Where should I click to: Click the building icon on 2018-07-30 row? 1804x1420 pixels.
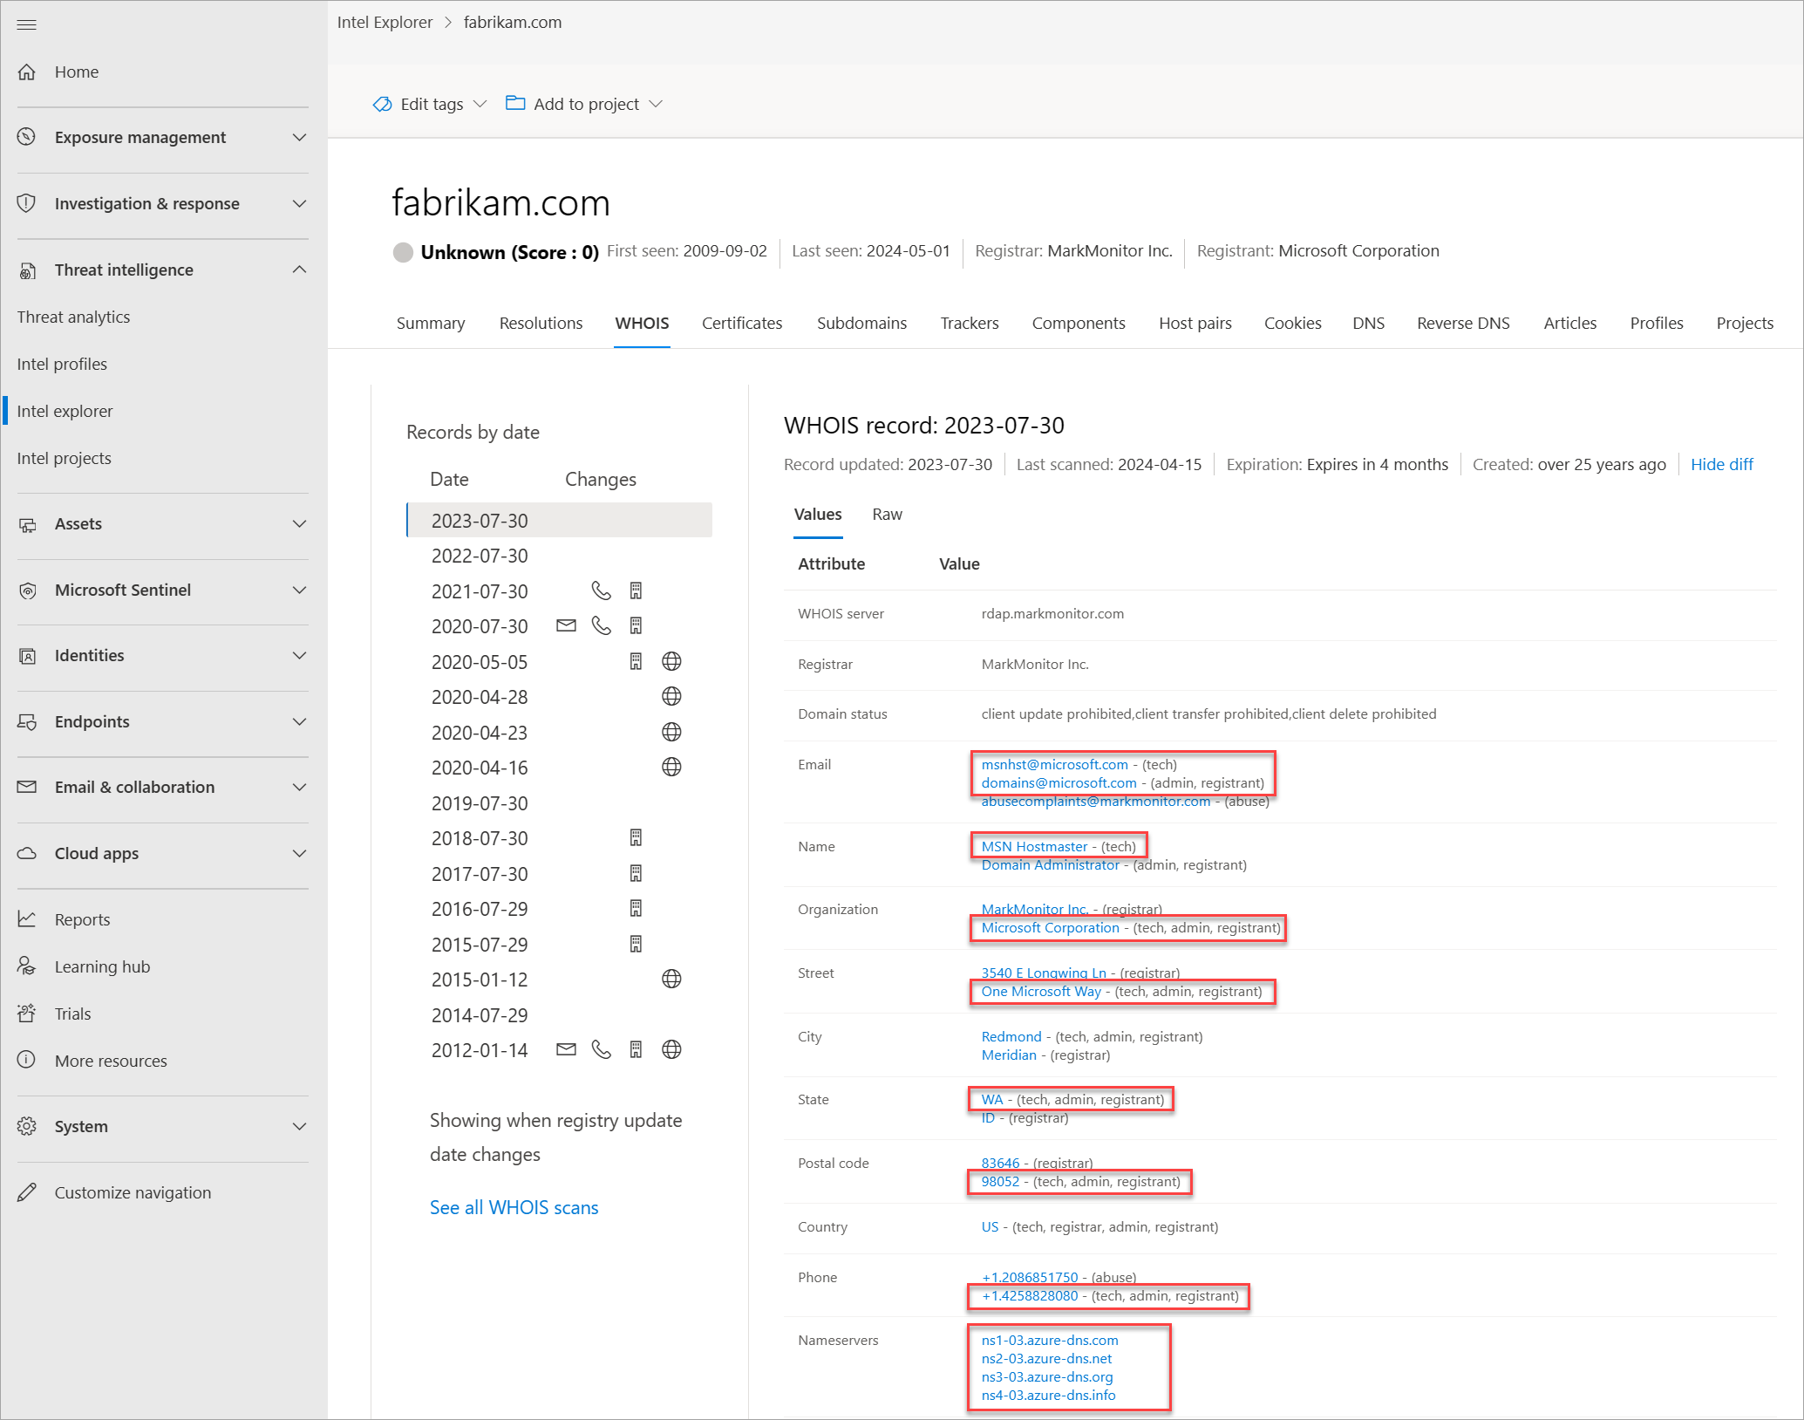point(636,838)
